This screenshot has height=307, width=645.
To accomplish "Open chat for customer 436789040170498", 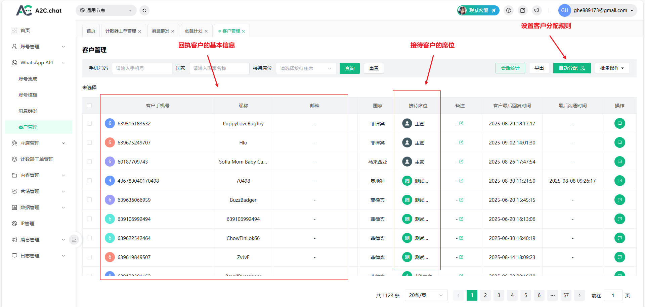I will [x=619, y=181].
